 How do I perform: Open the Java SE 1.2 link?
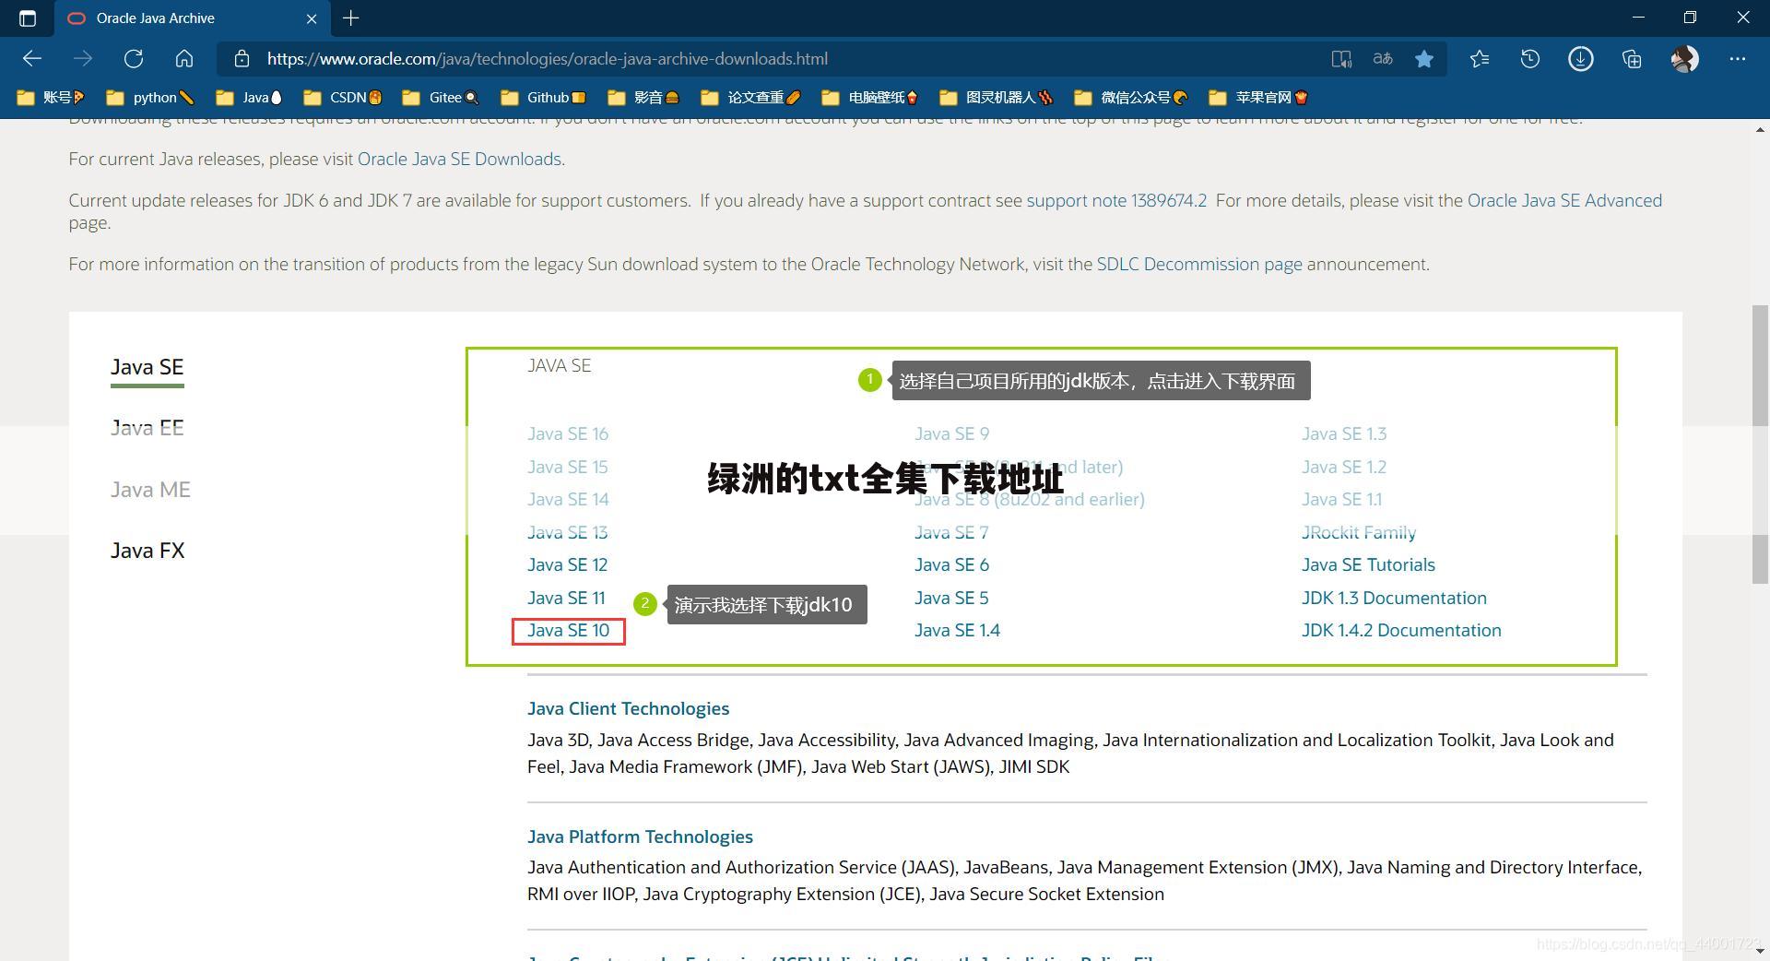click(1344, 467)
